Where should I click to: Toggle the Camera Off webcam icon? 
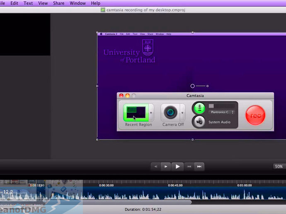point(170,112)
